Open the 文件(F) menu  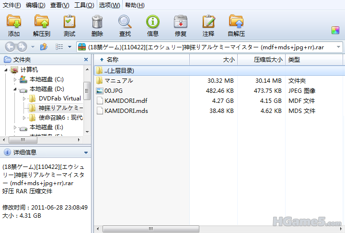pyautogui.click(x=12, y=5)
